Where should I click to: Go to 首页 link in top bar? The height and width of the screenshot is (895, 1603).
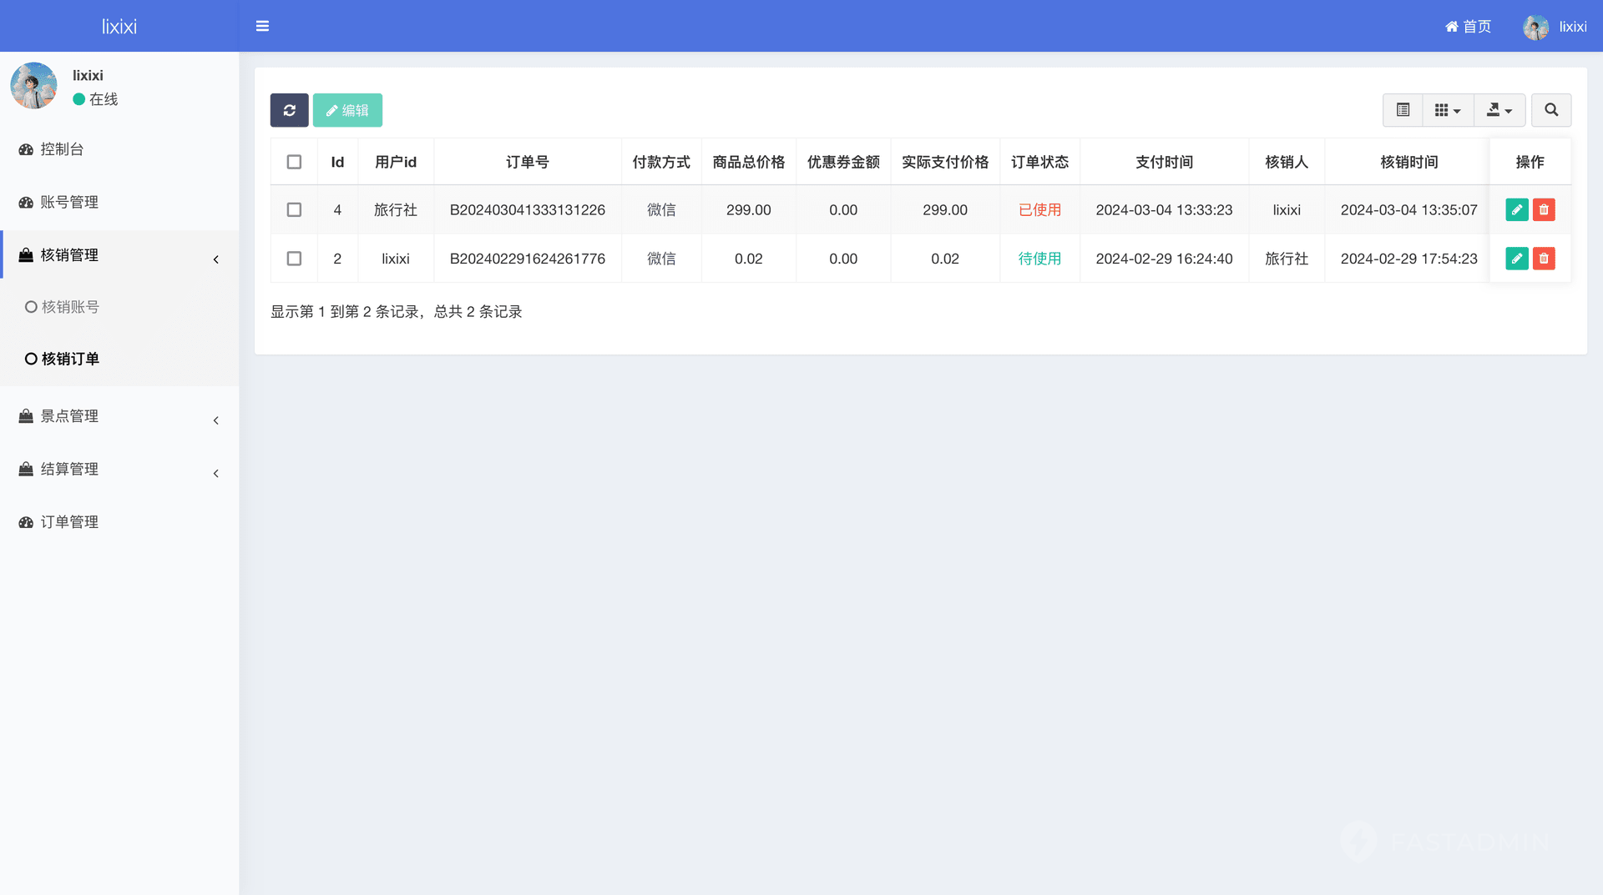point(1468,27)
